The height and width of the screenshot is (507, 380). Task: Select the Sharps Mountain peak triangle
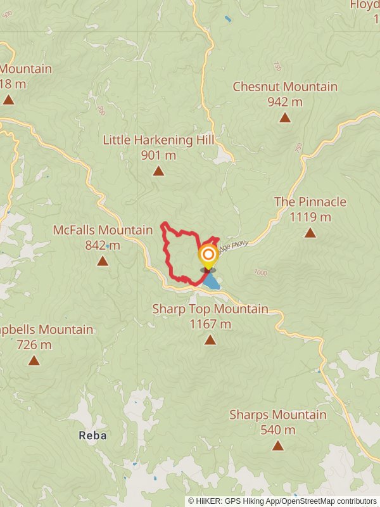point(277,446)
